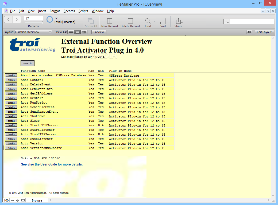The height and width of the screenshot is (205, 278).
Task: Open details for Actr Sleep
Action: [x=11, y=121]
